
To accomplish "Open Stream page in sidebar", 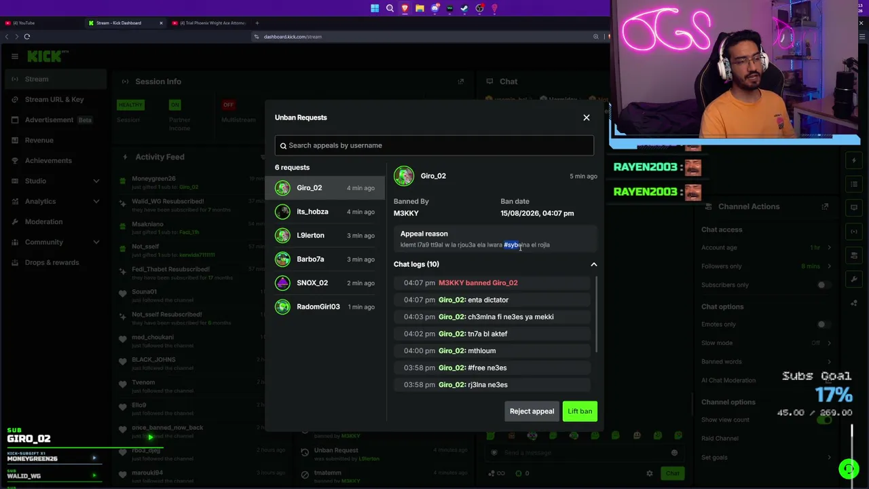I will (x=54, y=79).
